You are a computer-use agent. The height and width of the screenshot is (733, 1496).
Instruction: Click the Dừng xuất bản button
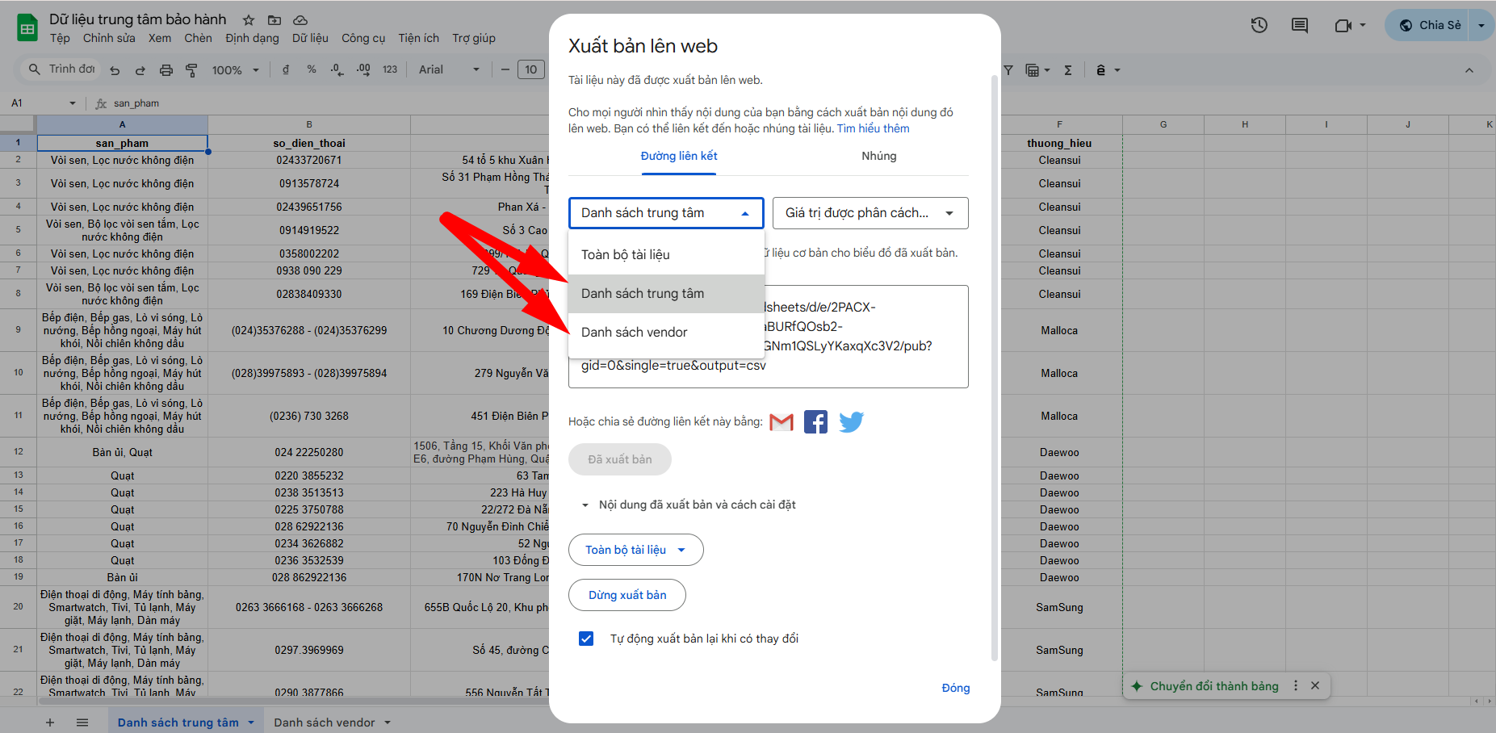(x=627, y=595)
